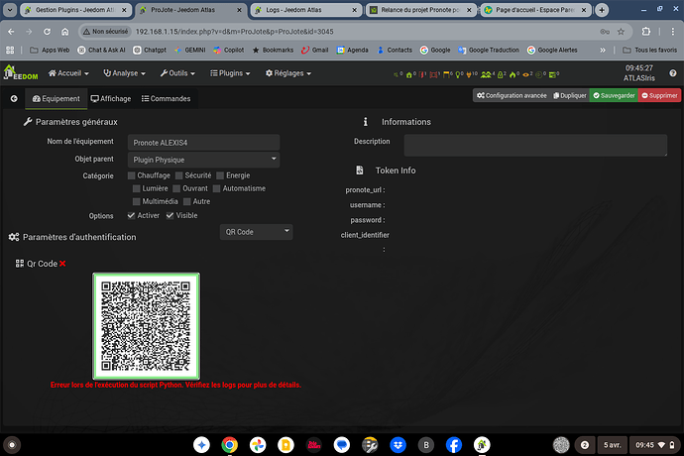Image resolution: width=684 pixels, height=456 pixels.
Task: Check the Ouvrant category
Action: (x=176, y=188)
